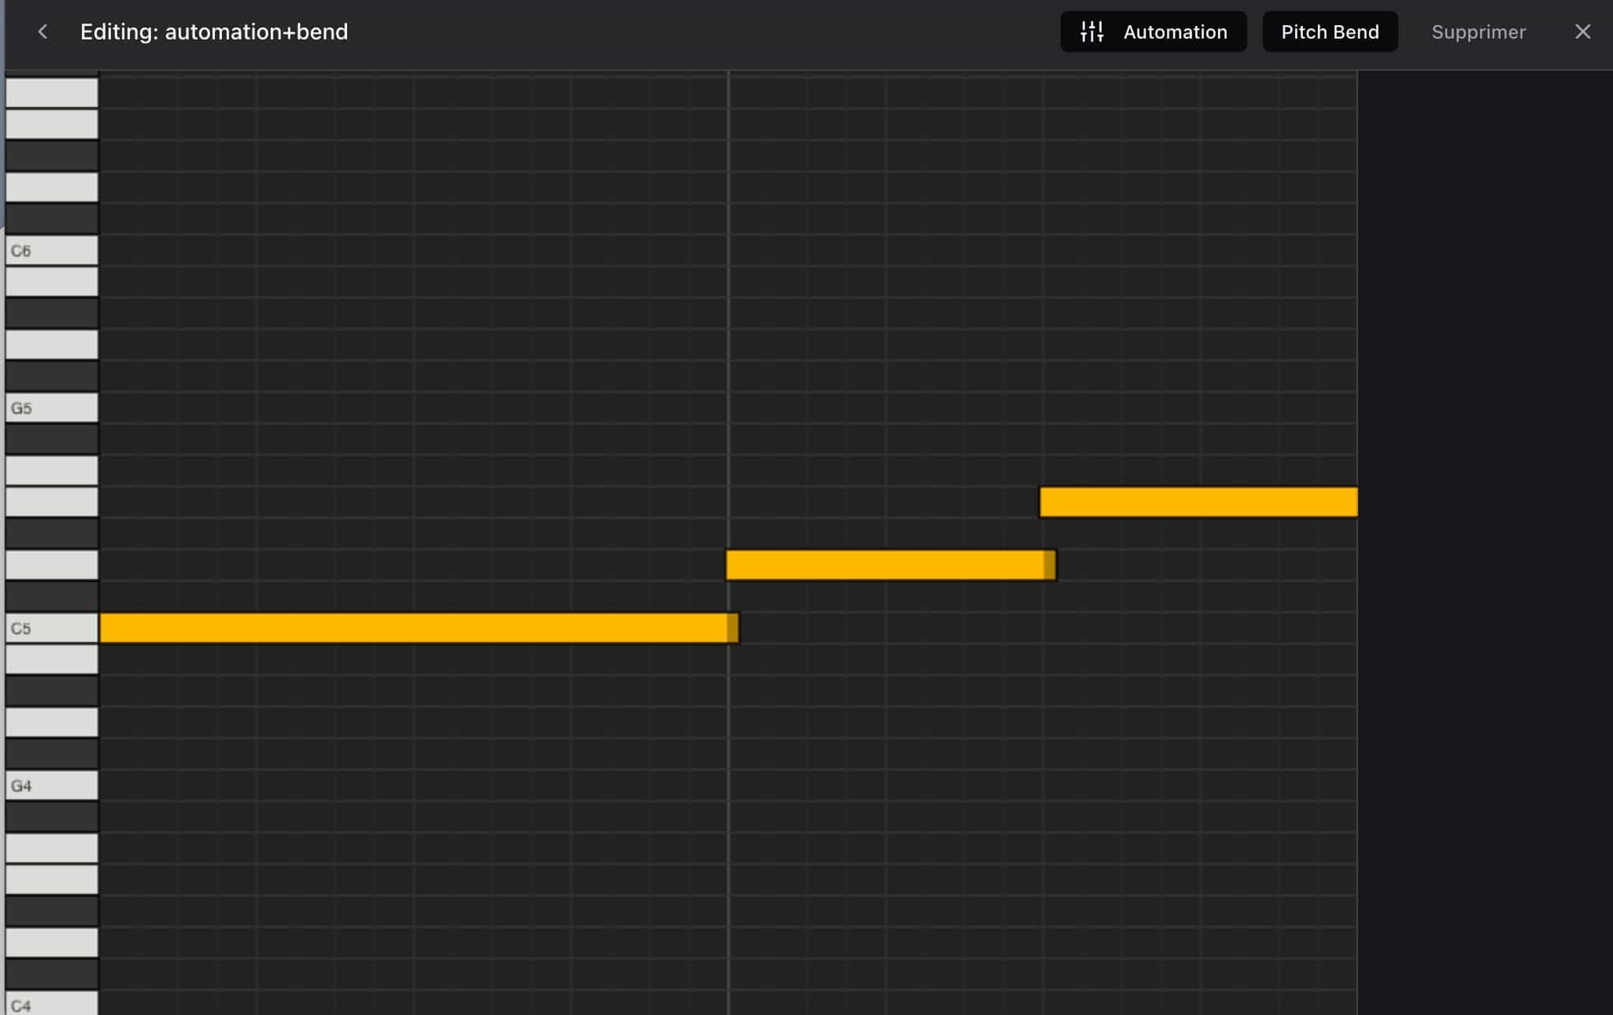Click the Editing: automation+bend title

pos(214,31)
